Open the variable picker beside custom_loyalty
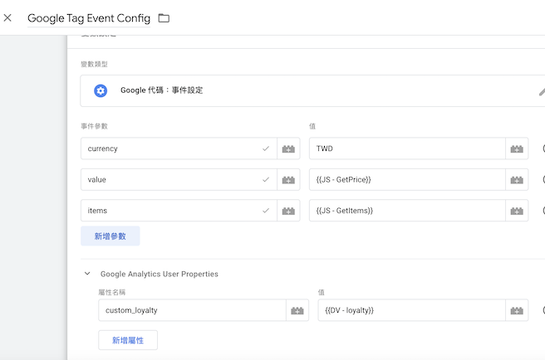545x360 pixels. tap(297, 310)
